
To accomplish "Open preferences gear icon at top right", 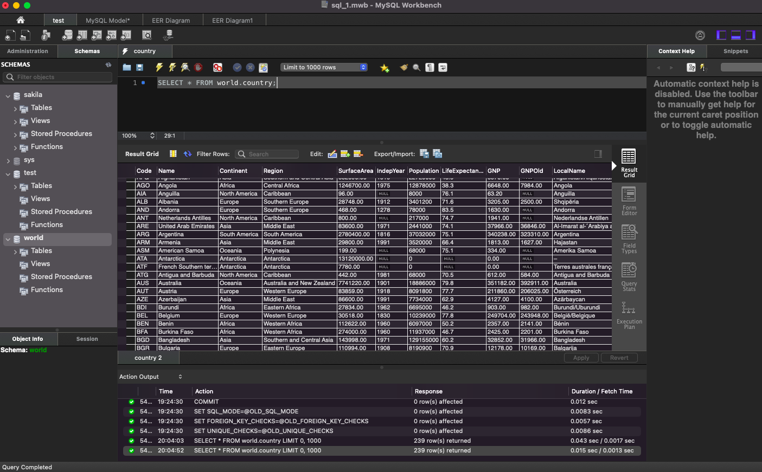I will pos(700,35).
